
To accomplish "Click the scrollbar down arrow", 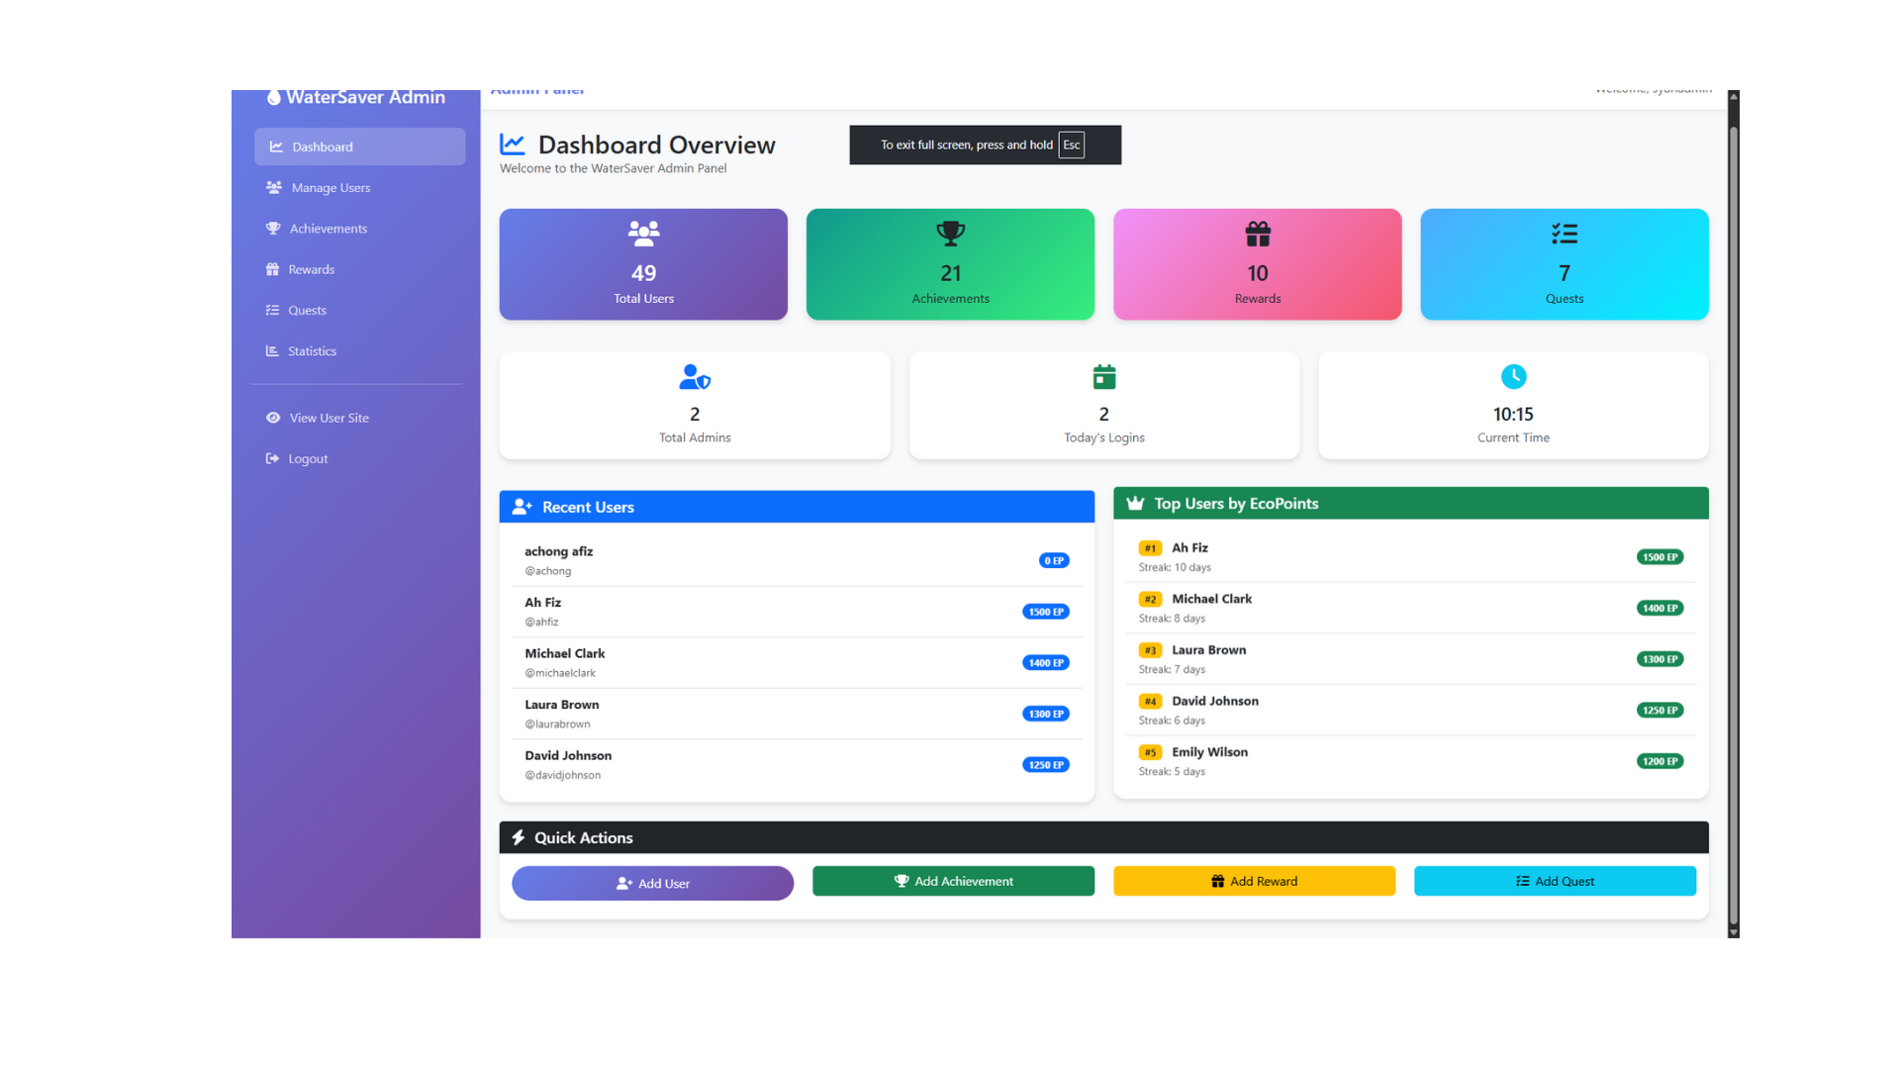I will 1733,932.
